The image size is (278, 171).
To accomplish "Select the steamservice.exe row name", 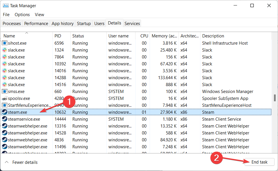I will [24, 119].
